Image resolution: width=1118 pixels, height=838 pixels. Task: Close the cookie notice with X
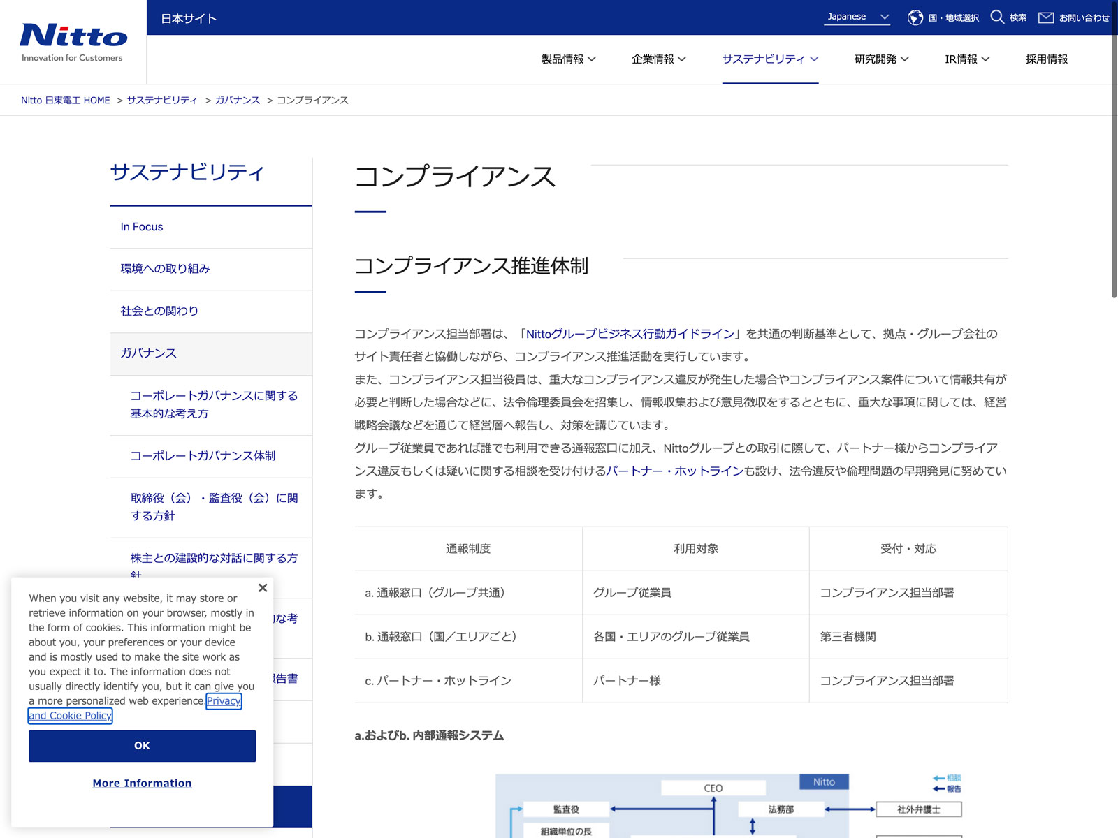click(263, 588)
